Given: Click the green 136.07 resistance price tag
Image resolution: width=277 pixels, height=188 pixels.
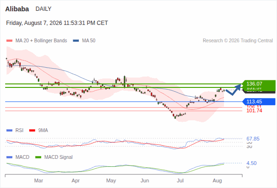Looking at the screenshot, I should (x=259, y=84).
